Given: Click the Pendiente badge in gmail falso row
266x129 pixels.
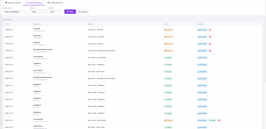Looking at the screenshot, I should coord(169,37).
